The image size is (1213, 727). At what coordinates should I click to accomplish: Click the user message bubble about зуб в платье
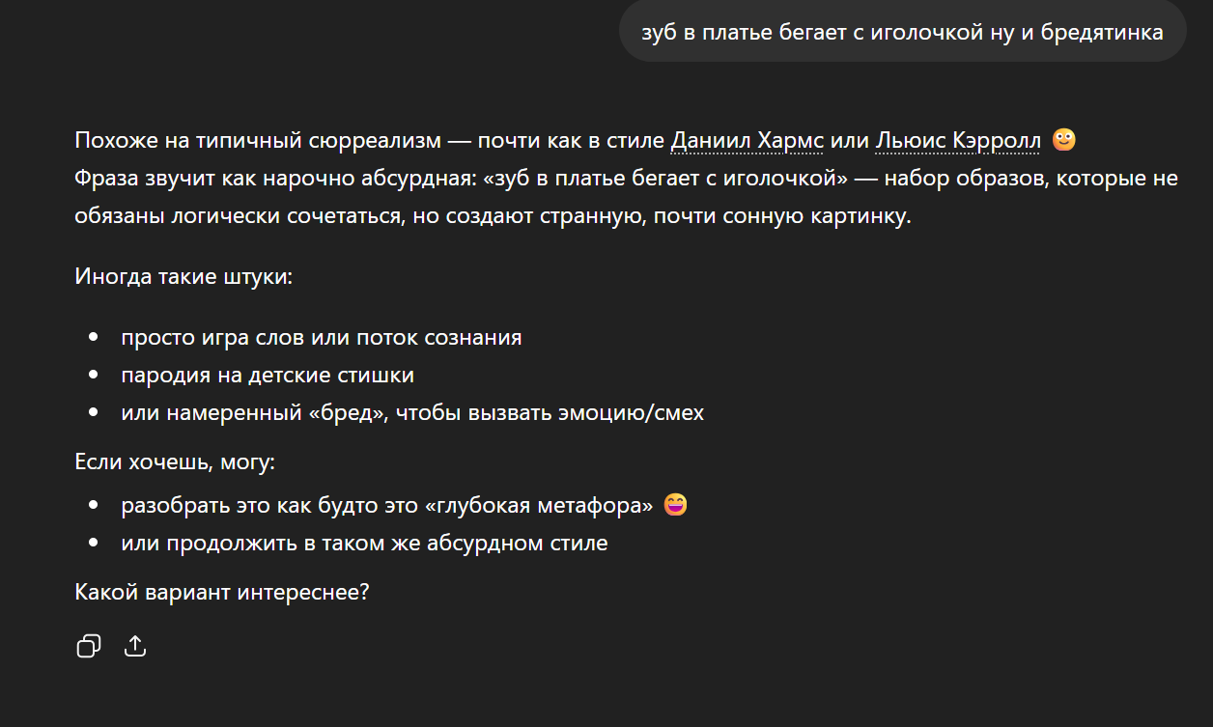coord(902,32)
